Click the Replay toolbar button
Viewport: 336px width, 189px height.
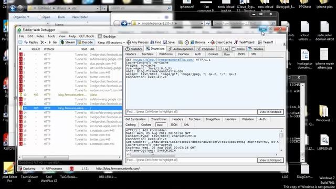point(31,42)
